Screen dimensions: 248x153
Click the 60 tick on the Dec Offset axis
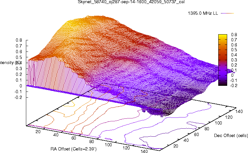(196, 134)
